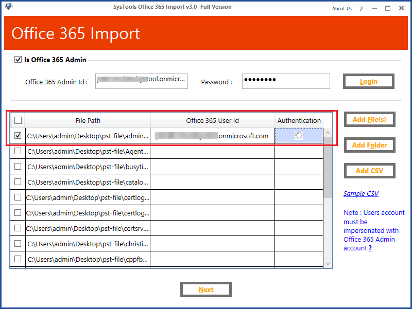Image resolution: width=412 pixels, height=309 pixels.
Task: Toggle the Is Office 365 Admin checkbox
Action: point(18,60)
